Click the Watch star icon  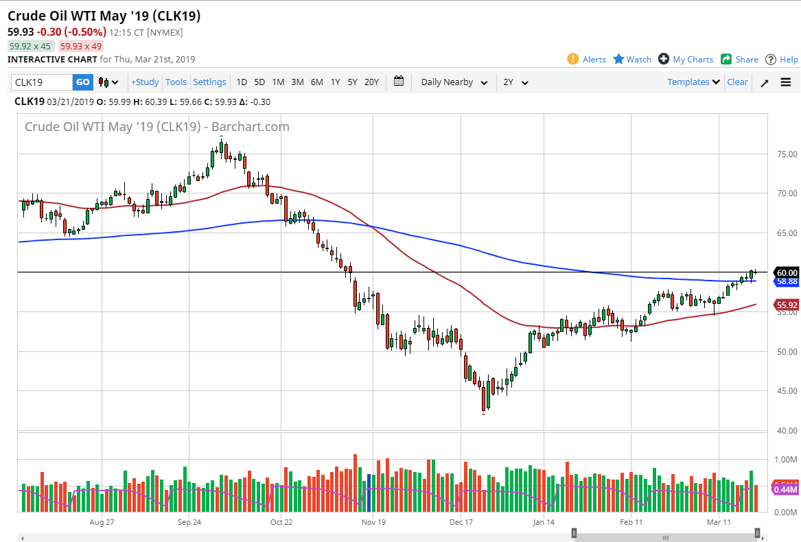618,59
